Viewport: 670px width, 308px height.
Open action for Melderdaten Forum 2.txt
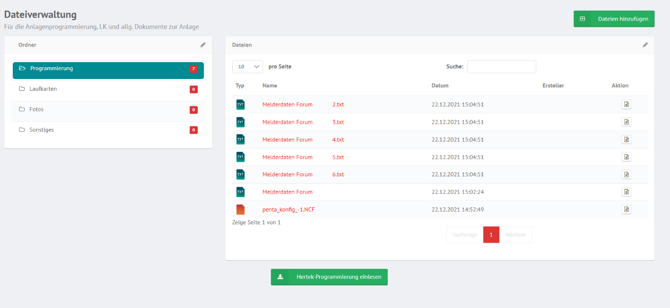pos(626,104)
